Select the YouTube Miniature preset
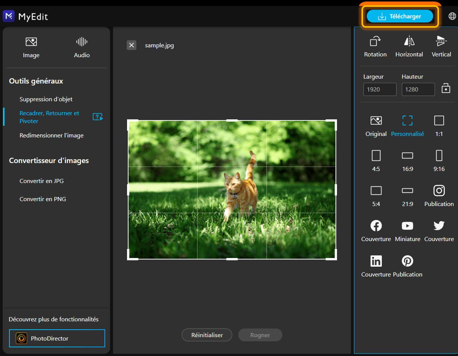The height and width of the screenshot is (356, 458). pos(407,226)
